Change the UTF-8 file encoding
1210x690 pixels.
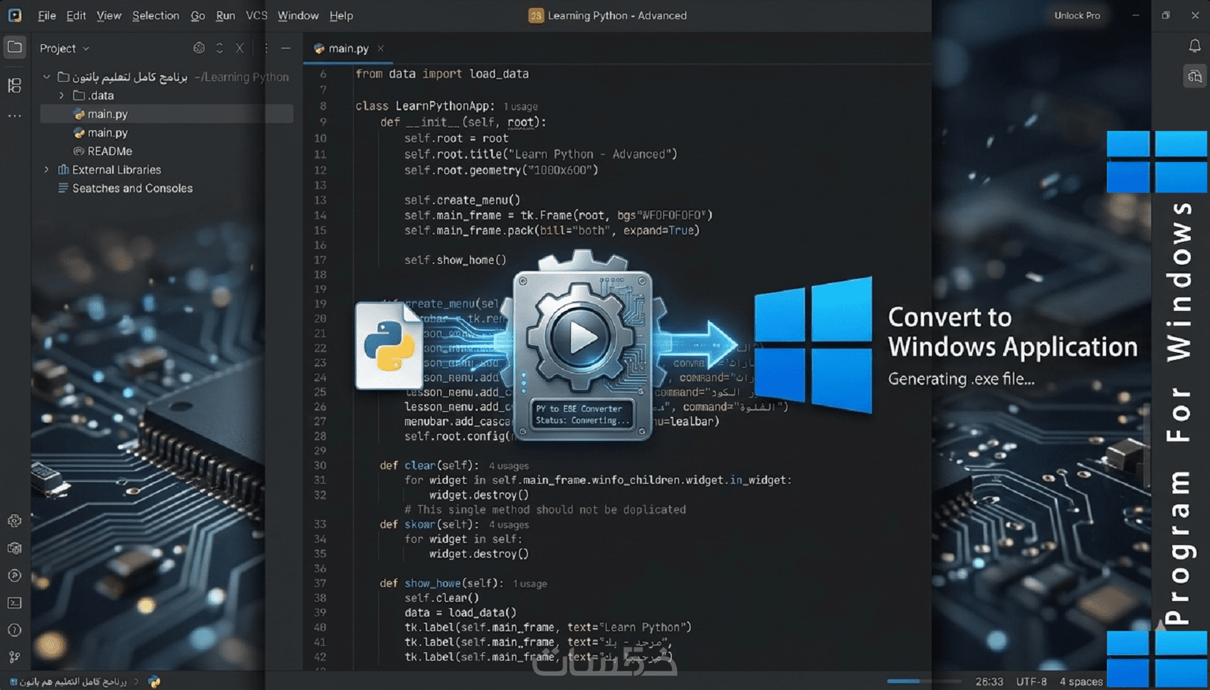[1031, 681]
